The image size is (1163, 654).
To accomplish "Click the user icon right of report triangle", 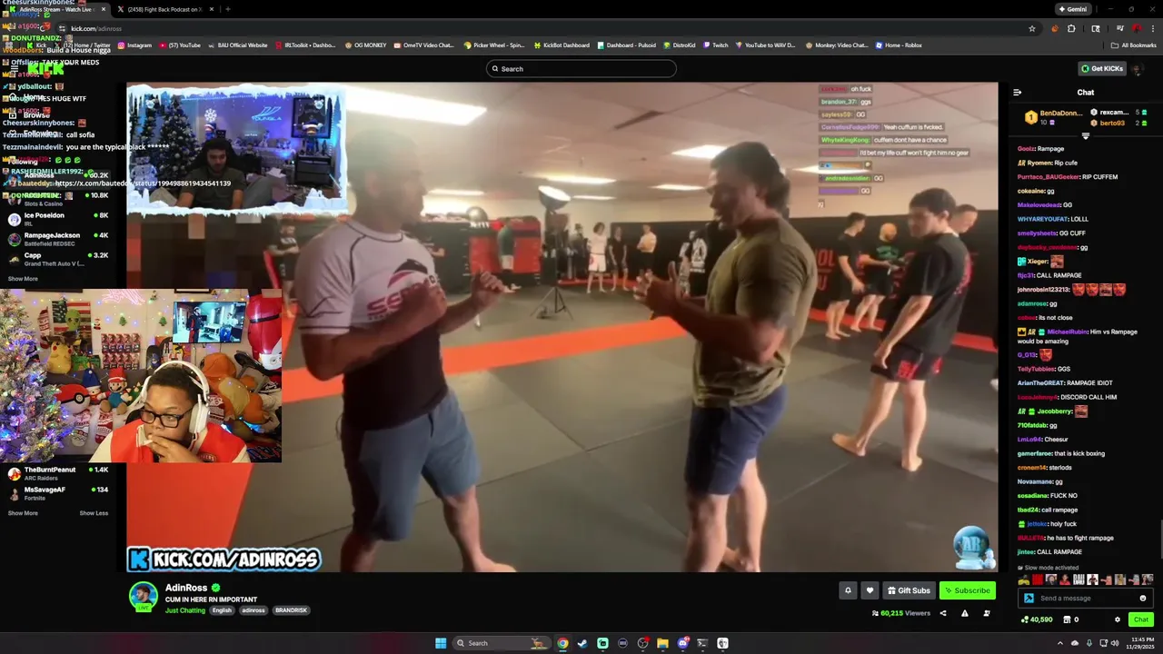I will (x=986, y=613).
